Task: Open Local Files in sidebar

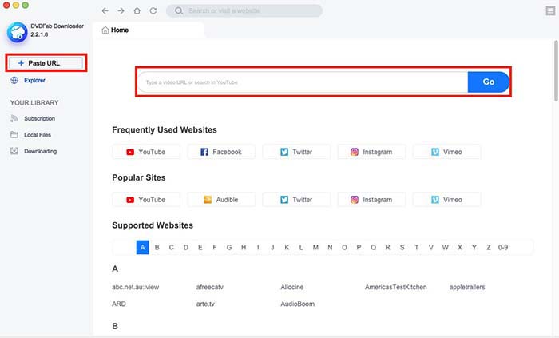Action: (x=38, y=135)
